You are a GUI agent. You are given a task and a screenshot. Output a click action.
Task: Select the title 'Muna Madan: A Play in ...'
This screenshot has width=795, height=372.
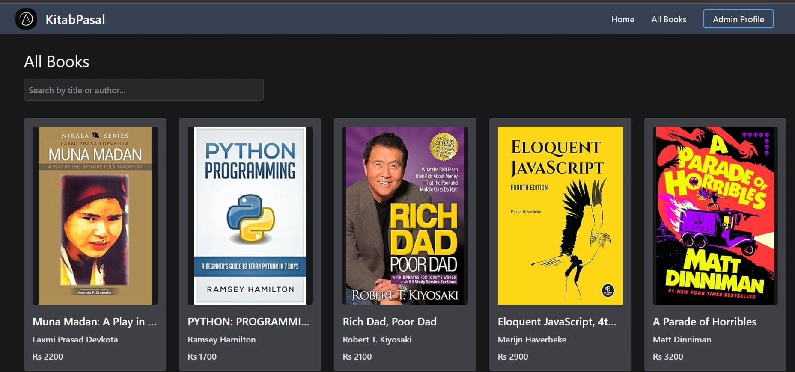click(95, 322)
